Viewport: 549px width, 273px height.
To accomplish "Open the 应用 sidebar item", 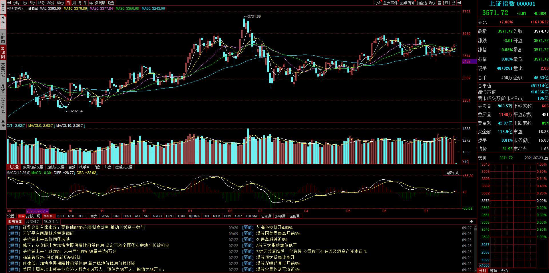I will (3, 21).
